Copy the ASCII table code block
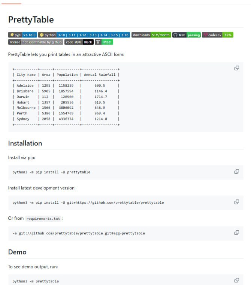Image resolution: width=251 pixels, height=285 pixels. click(x=237, y=68)
